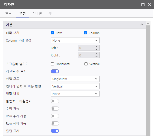Click the 헤더 보기 label
Image resolution: width=154 pixels, height=136 pixels.
pyautogui.click(x=13, y=33)
